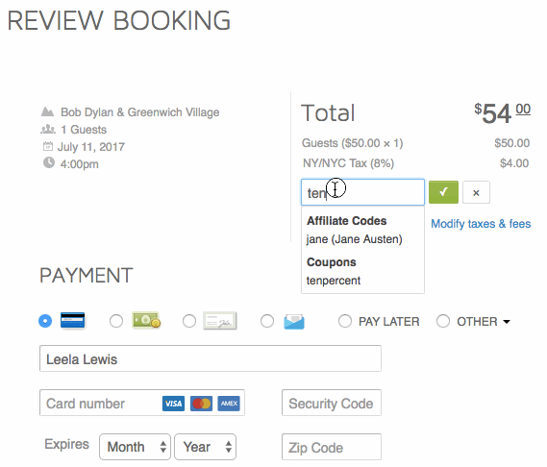Click the Visa card logo

tap(173, 404)
